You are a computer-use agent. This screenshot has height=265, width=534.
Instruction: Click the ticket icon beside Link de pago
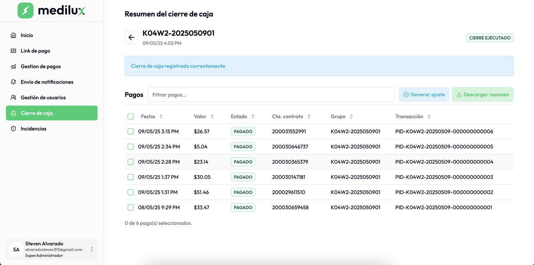[x=13, y=51]
